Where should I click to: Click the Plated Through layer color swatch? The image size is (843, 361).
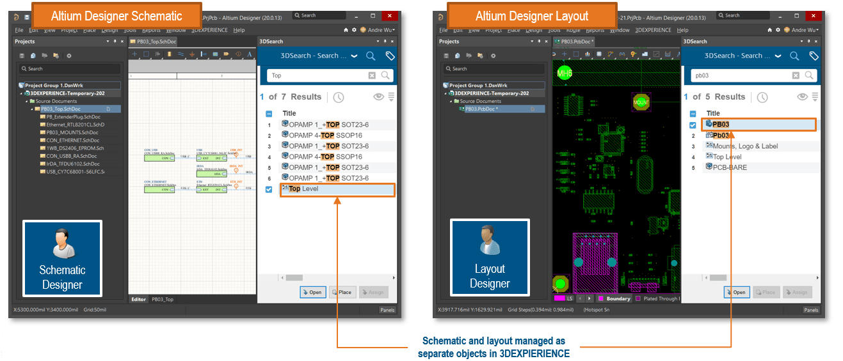point(638,298)
